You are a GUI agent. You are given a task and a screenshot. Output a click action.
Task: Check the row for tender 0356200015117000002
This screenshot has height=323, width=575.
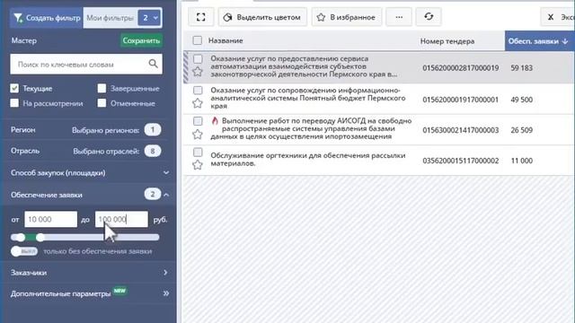198,152
